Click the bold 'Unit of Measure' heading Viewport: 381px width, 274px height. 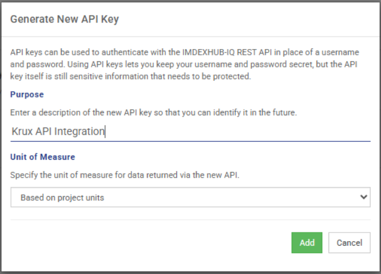point(43,157)
